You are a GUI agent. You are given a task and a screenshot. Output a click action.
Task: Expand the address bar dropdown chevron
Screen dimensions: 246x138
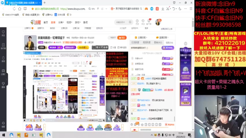(106, 9)
